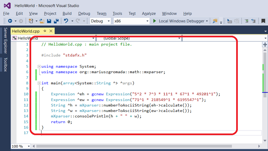Place cursor on empty line 17
The image size is (268, 151).
[151, 133]
